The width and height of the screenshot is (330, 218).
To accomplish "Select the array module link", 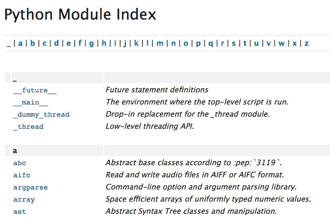I will click(x=24, y=199).
